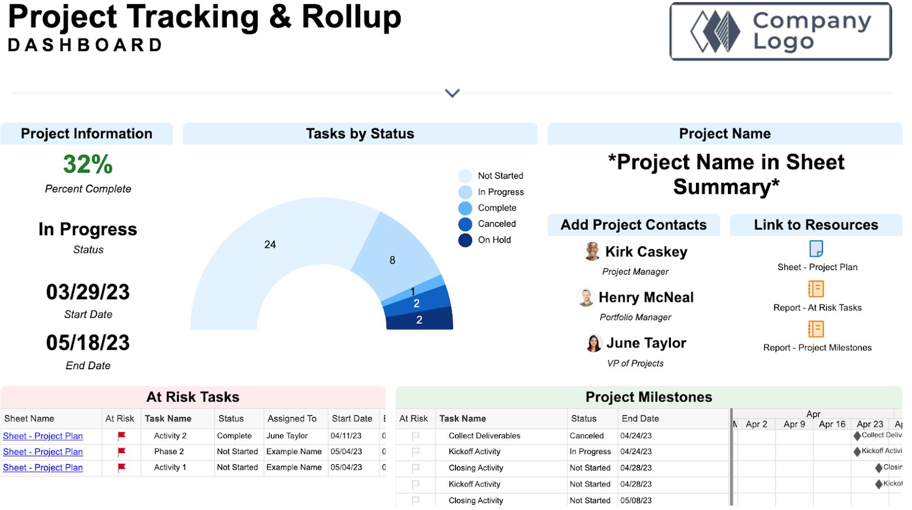Open Sheet - Project Plan link for Activity 1
This screenshot has height=510, width=912.
point(43,468)
